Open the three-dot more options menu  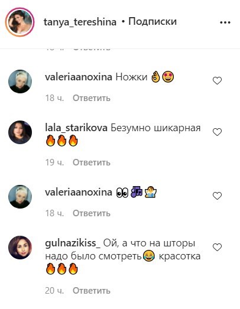[225, 22]
